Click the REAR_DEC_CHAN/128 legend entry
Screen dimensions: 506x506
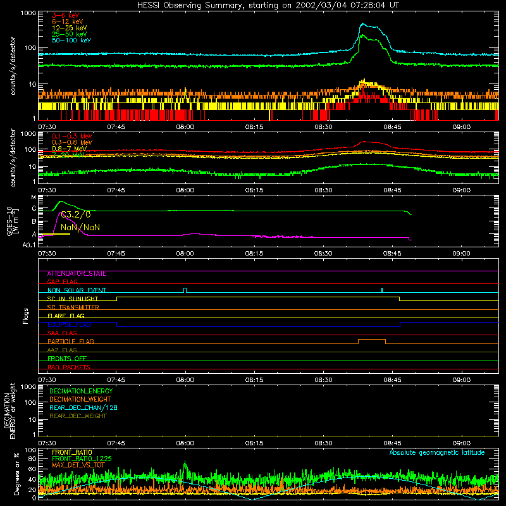[83, 407]
